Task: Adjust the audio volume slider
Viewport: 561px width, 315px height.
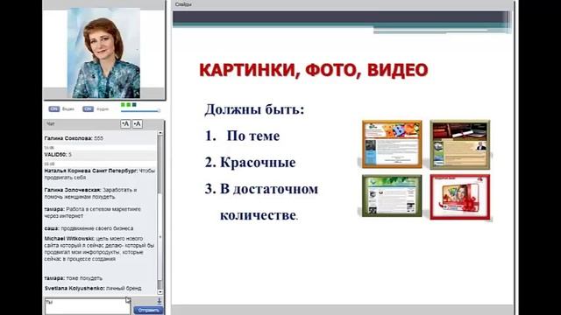Action: click(140, 111)
